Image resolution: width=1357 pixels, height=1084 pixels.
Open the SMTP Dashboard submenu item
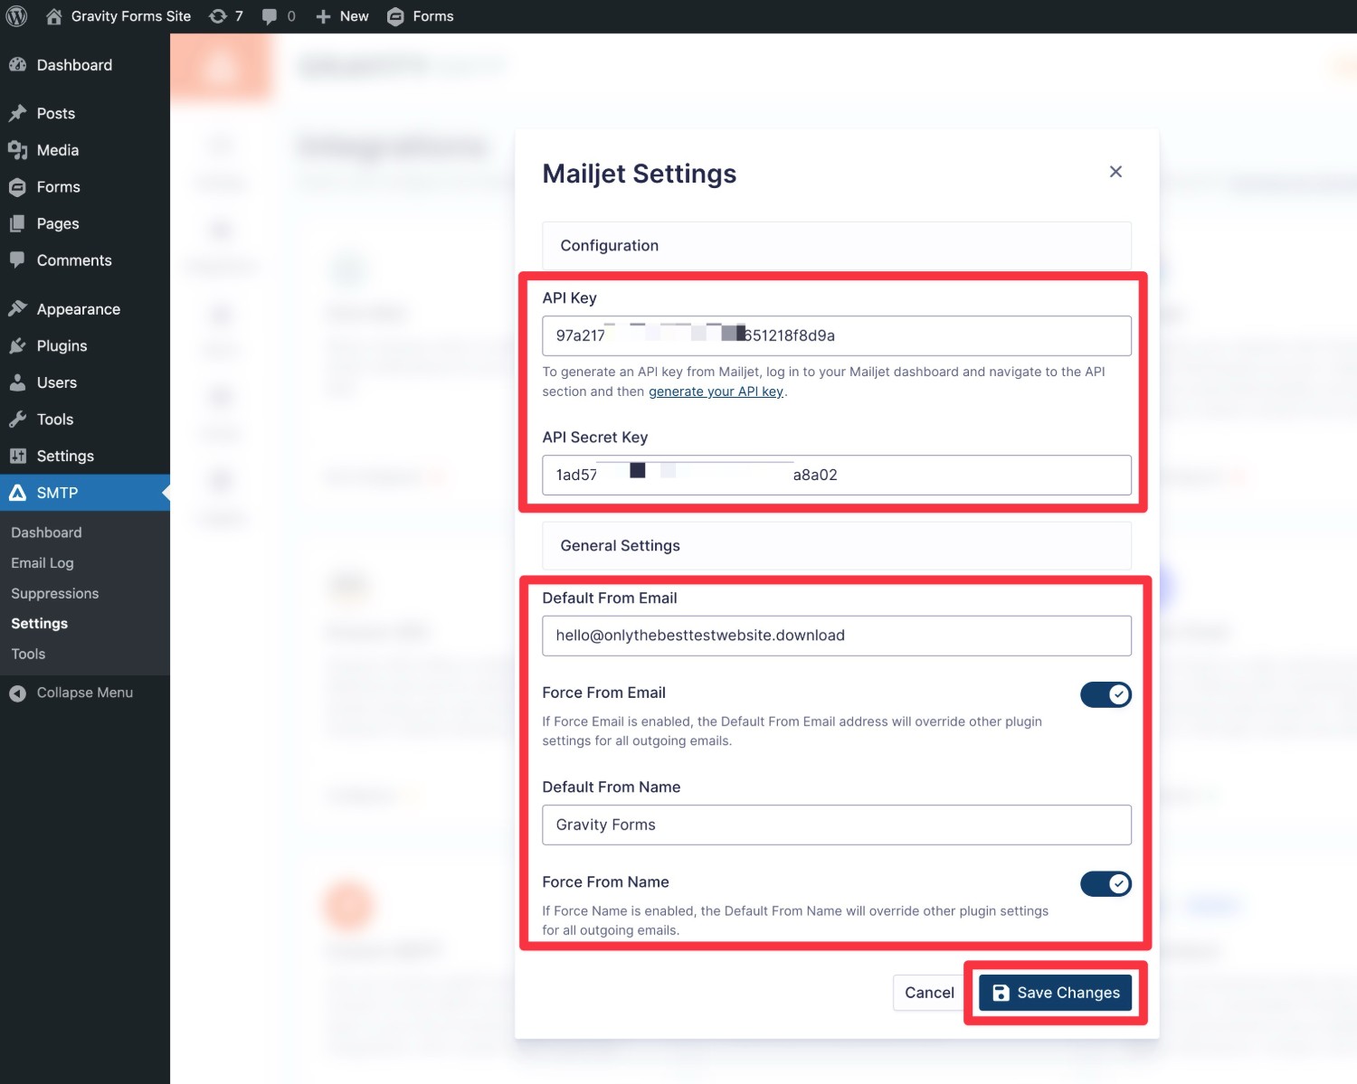[46, 533]
